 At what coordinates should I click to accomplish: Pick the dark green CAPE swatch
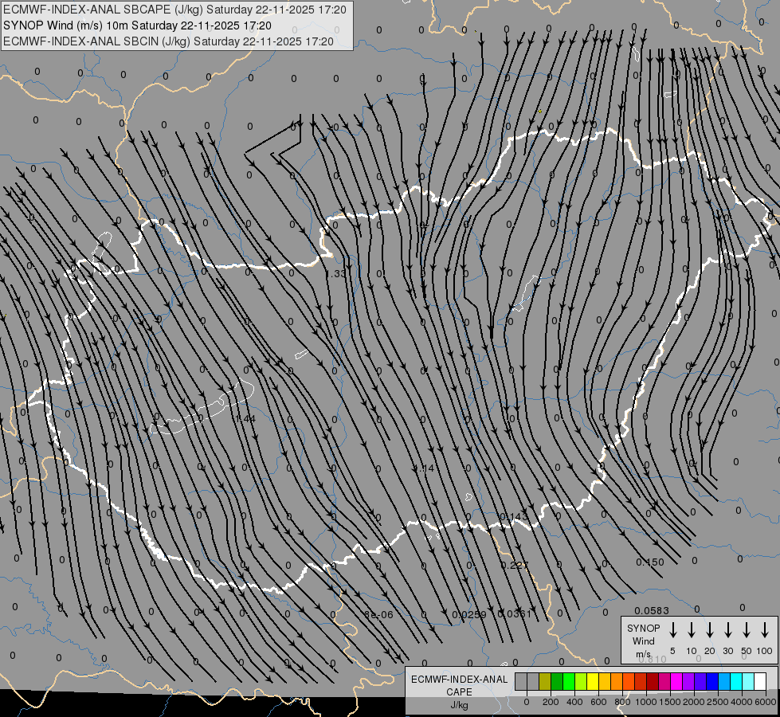point(557,681)
